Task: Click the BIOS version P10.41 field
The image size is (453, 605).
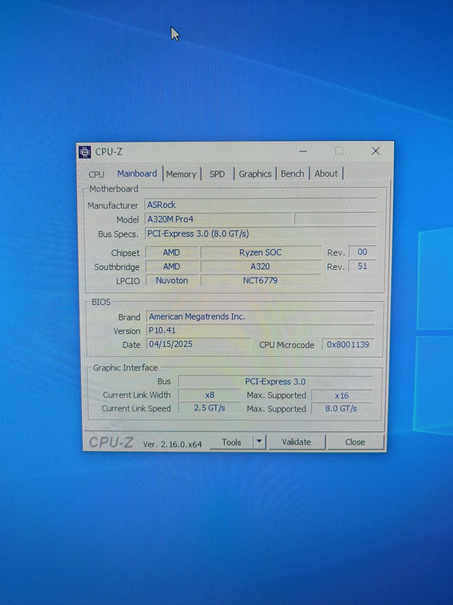Action: (261, 330)
